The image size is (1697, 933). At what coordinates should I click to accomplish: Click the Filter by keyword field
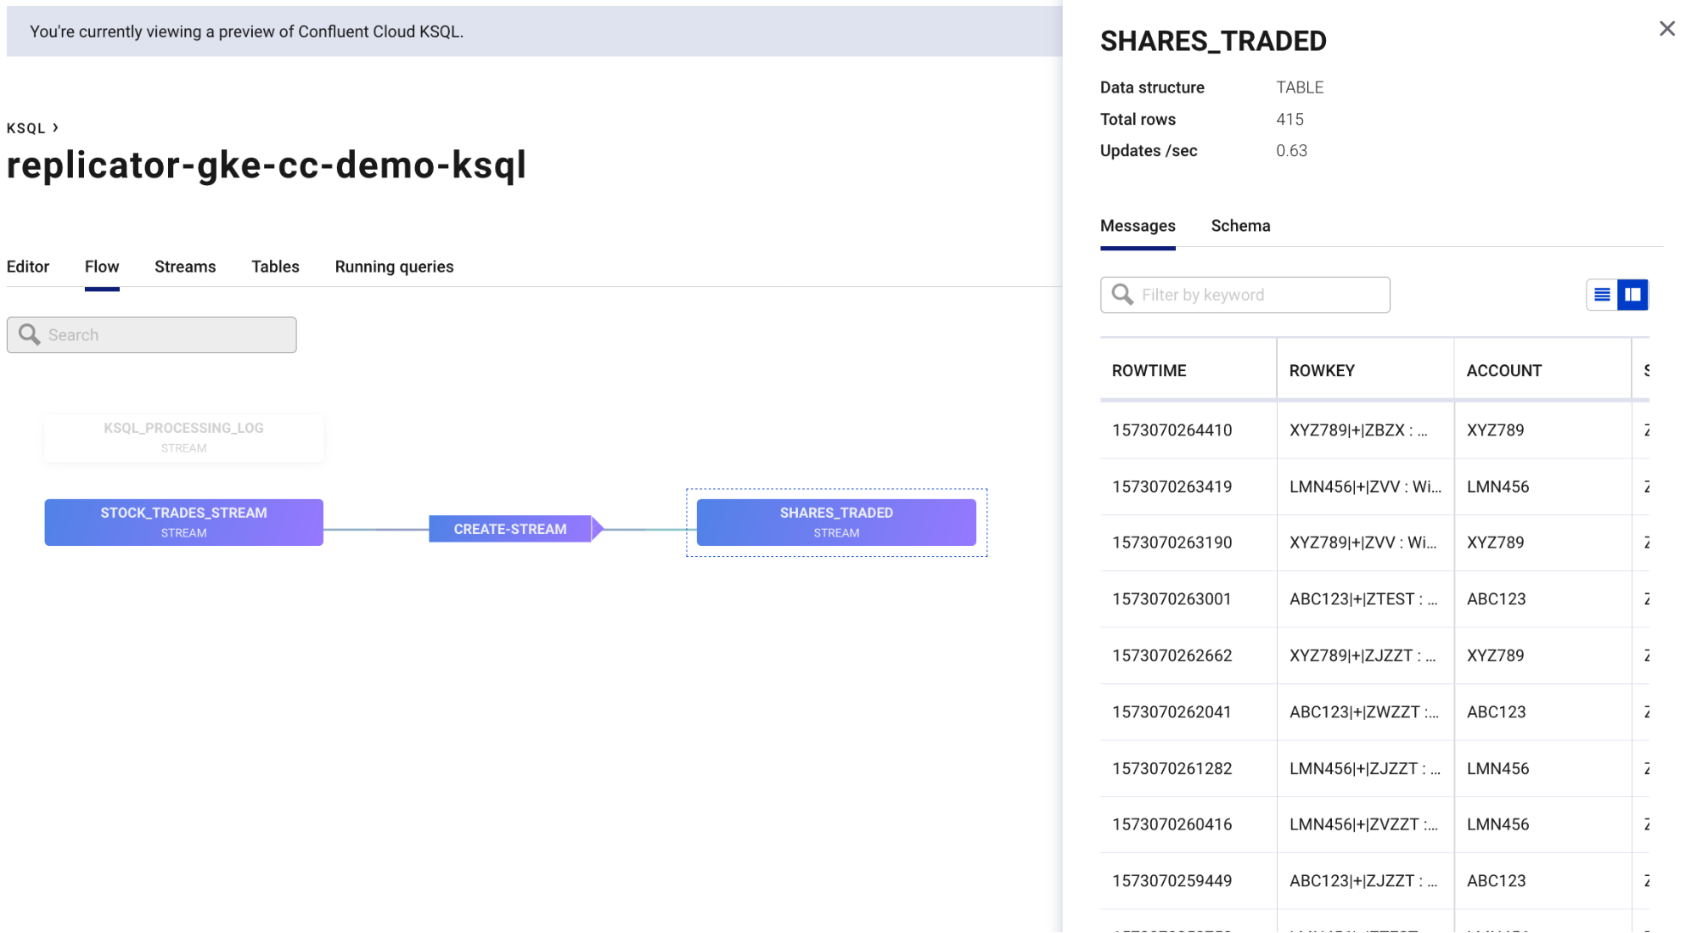point(1245,295)
